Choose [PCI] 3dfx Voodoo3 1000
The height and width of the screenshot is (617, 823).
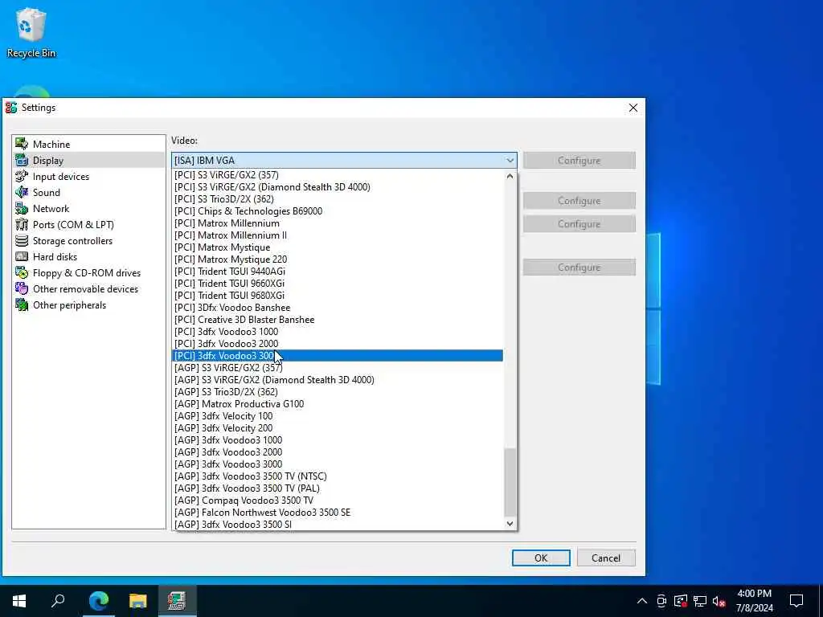[x=338, y=332]
